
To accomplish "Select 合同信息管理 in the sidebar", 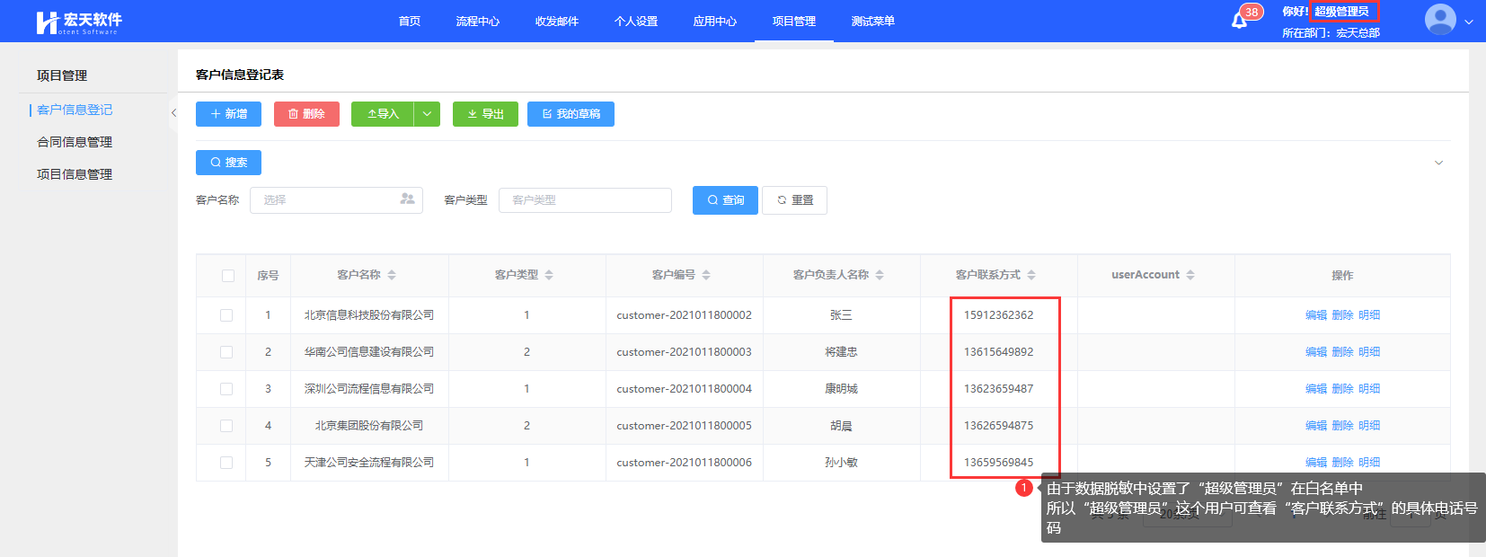I will 75,142.
